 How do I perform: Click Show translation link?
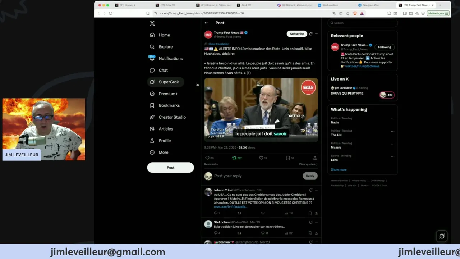[218, 44]
